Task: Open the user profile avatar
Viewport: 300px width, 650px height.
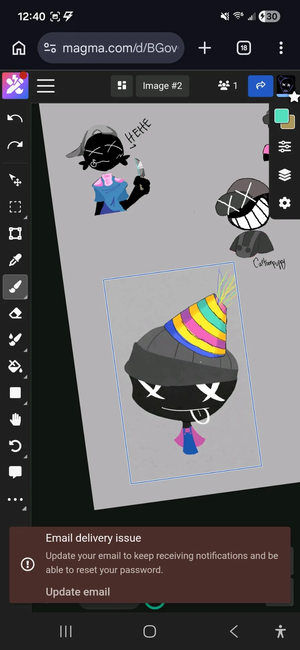Action: coord(286,85)
